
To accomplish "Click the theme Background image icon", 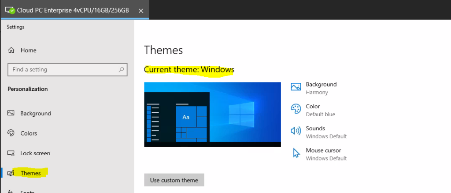I will tap(296, 87).
